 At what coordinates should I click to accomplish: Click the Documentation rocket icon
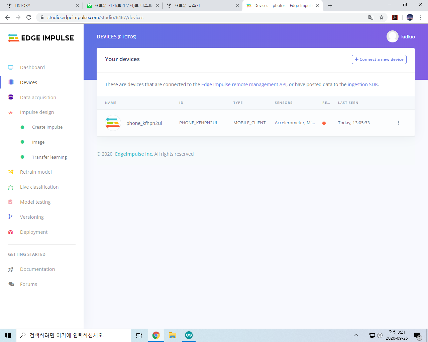[11, 270]
